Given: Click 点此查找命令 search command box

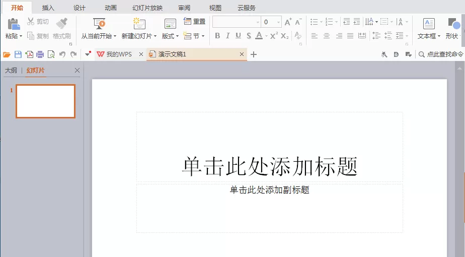Looking at the screenshot, I should click(x=441, y=54).
